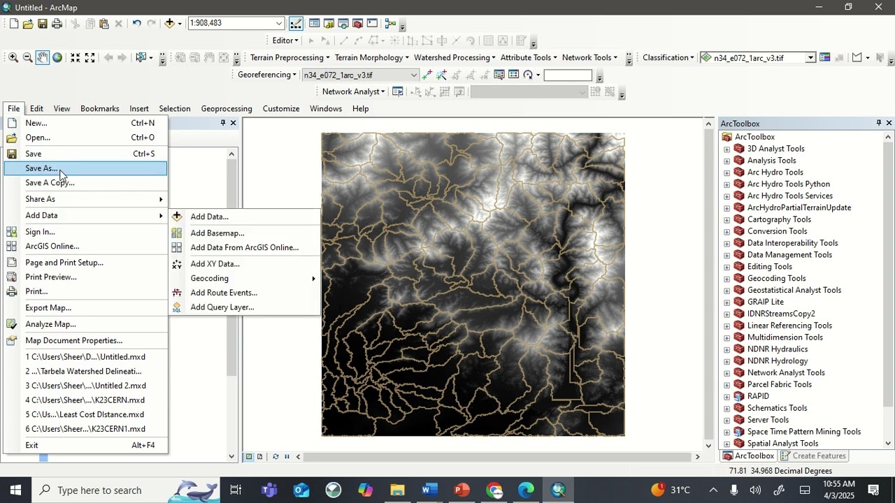The width and height of the screenshot is (895, 503).
Task: Open the Search window icon
Action: (343, 23)
